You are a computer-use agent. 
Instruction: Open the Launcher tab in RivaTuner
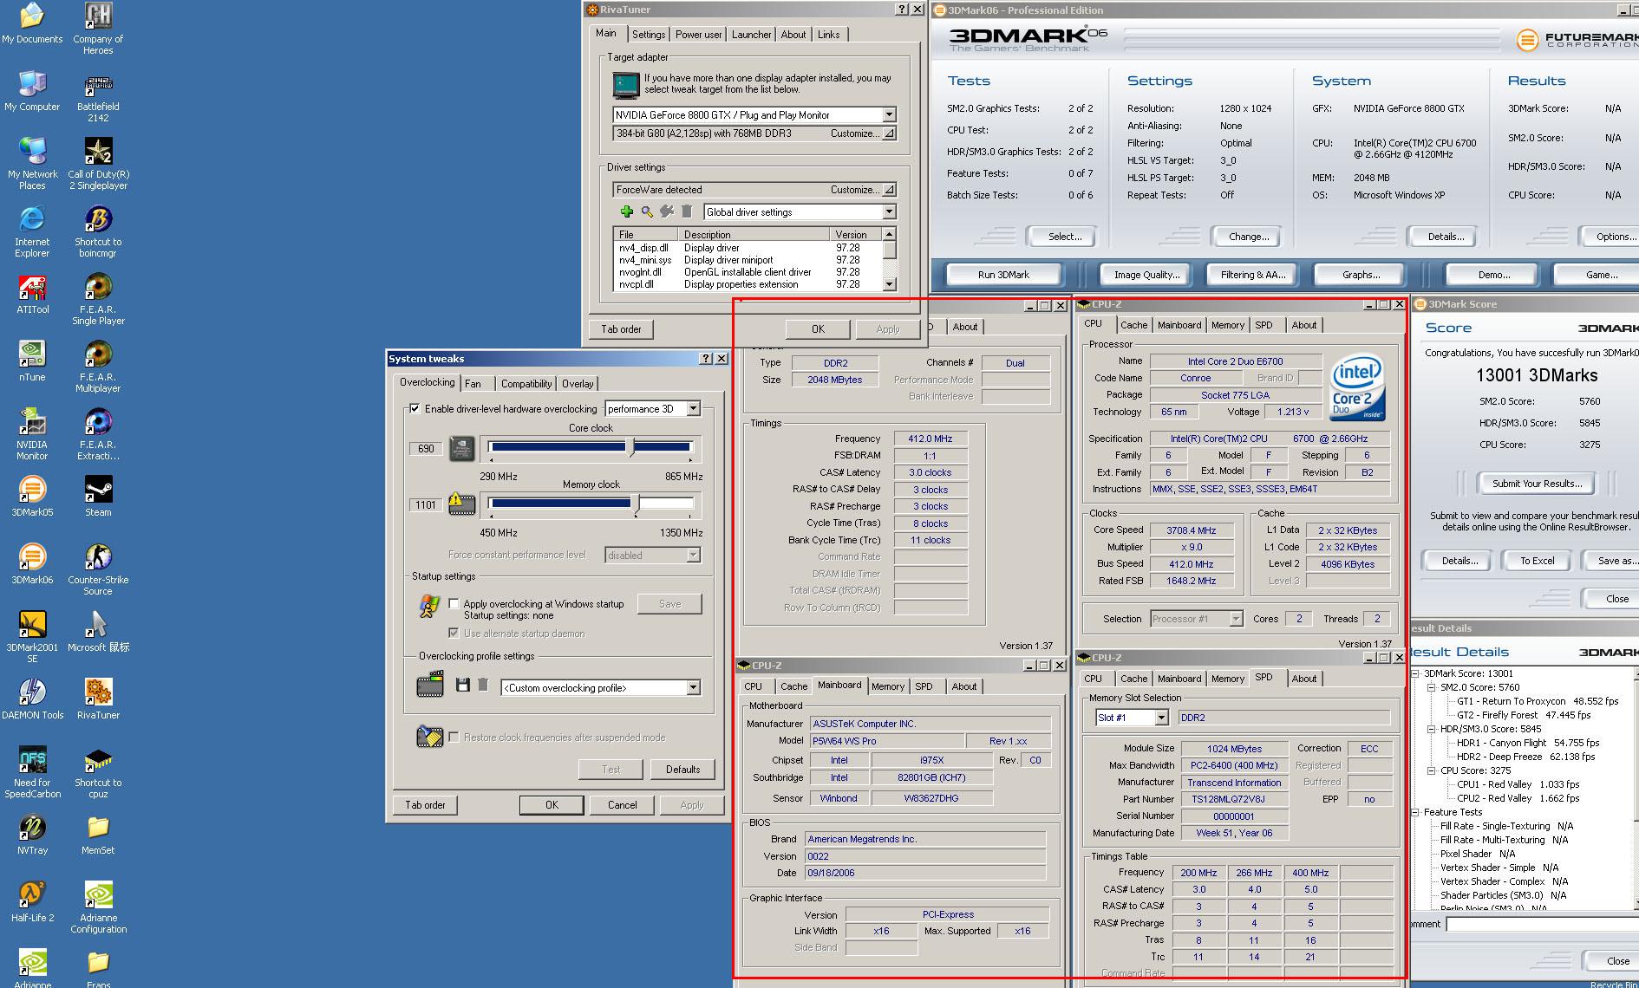coord(751,35)
